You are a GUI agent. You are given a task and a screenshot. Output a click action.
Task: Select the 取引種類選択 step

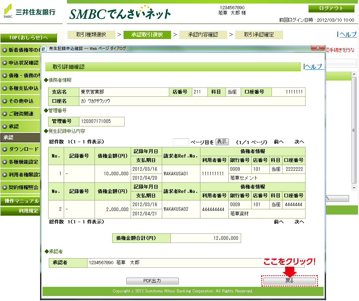[91, 35]
